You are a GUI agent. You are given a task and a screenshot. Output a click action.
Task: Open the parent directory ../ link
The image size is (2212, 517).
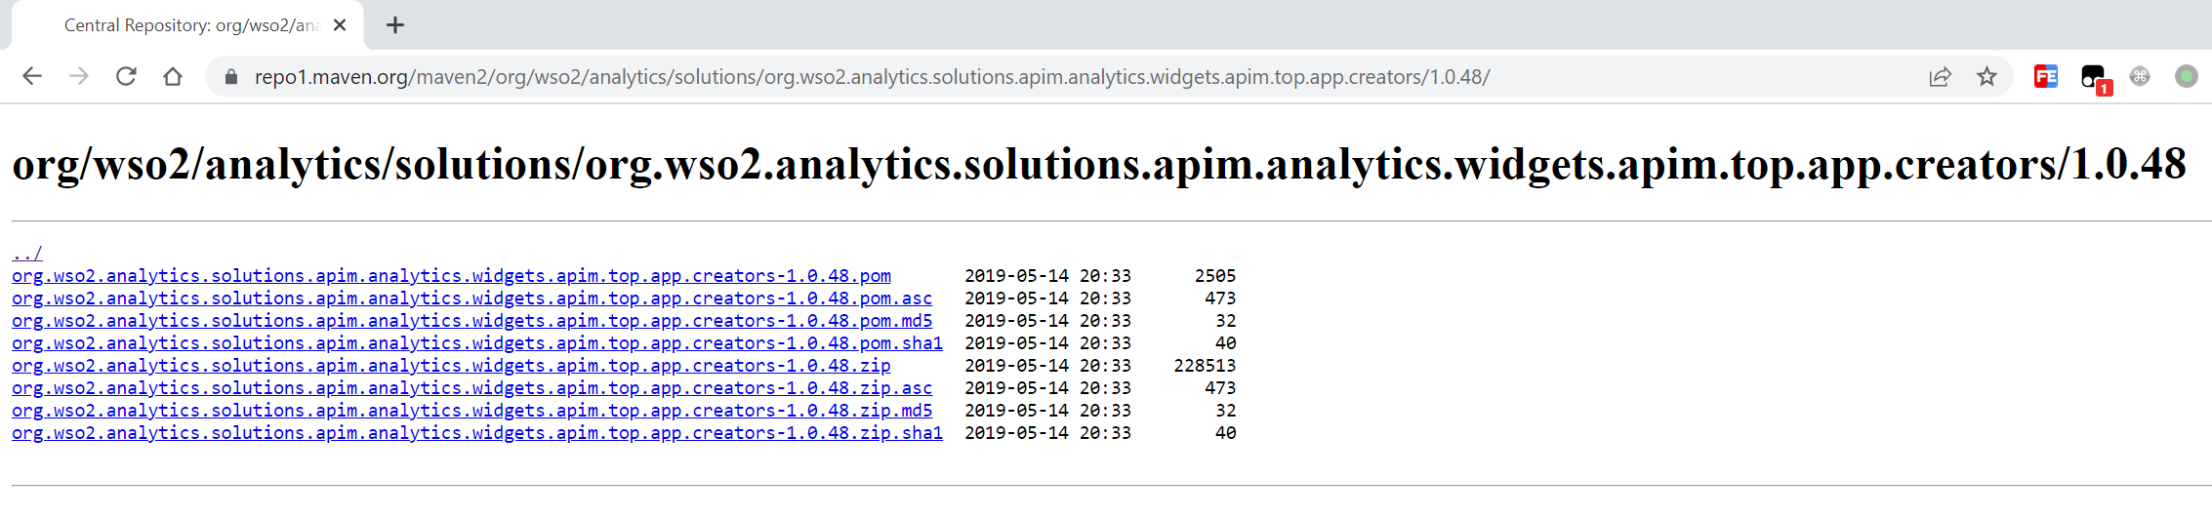point(27,254)
